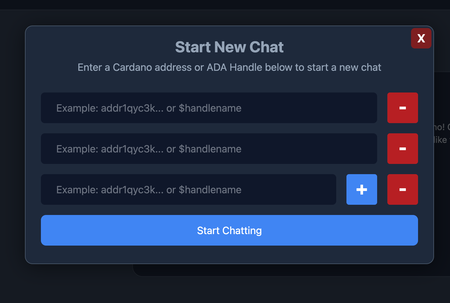Remove the second address row with minus

point(402,149)
